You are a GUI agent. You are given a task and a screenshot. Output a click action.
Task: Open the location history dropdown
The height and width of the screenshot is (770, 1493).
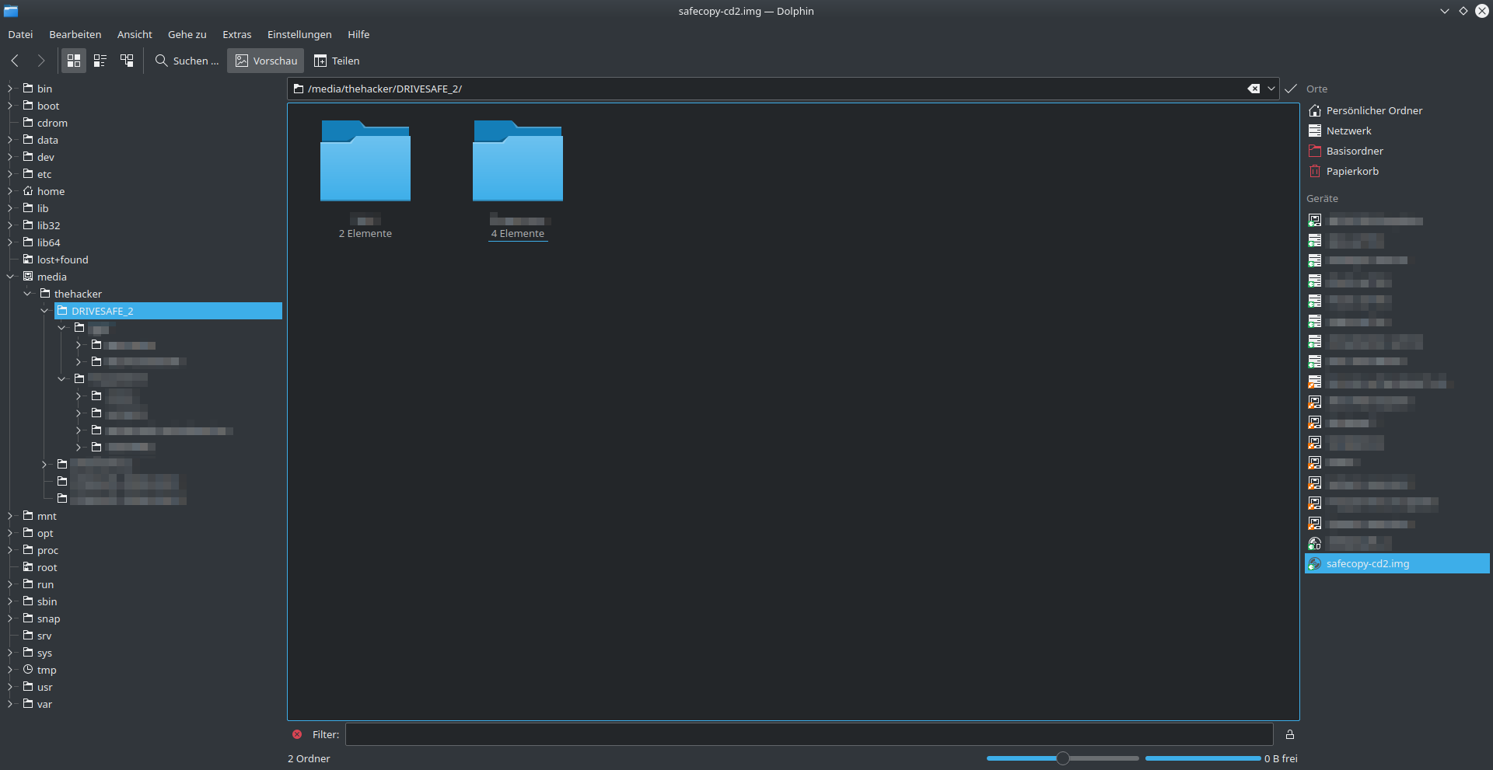[x=1271, y=89]
